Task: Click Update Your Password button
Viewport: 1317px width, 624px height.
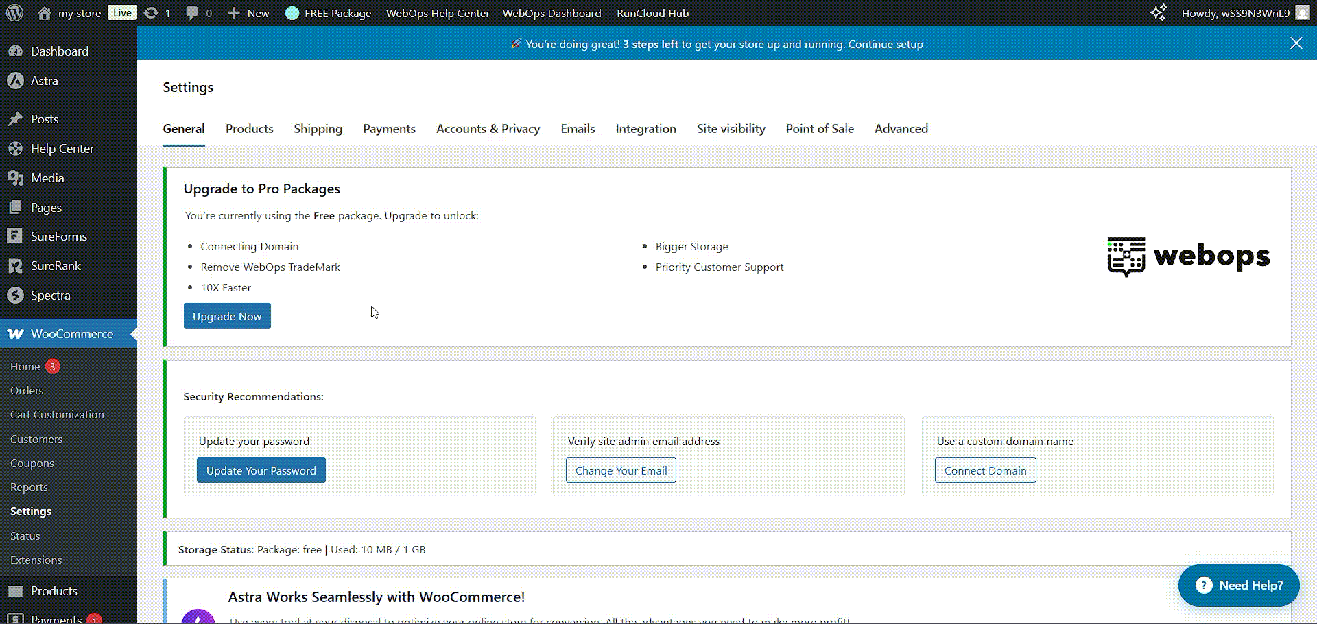Action: click(261, 470)
